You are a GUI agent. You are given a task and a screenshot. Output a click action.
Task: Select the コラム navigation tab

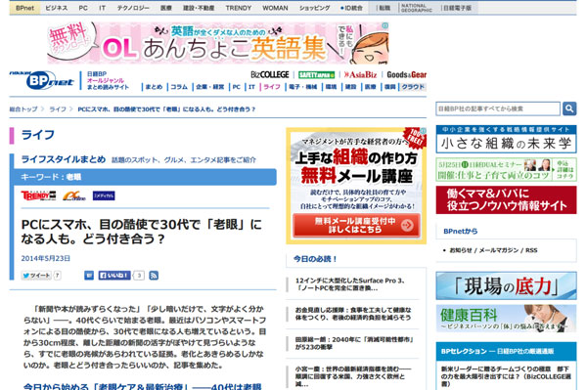pos(179,87)
